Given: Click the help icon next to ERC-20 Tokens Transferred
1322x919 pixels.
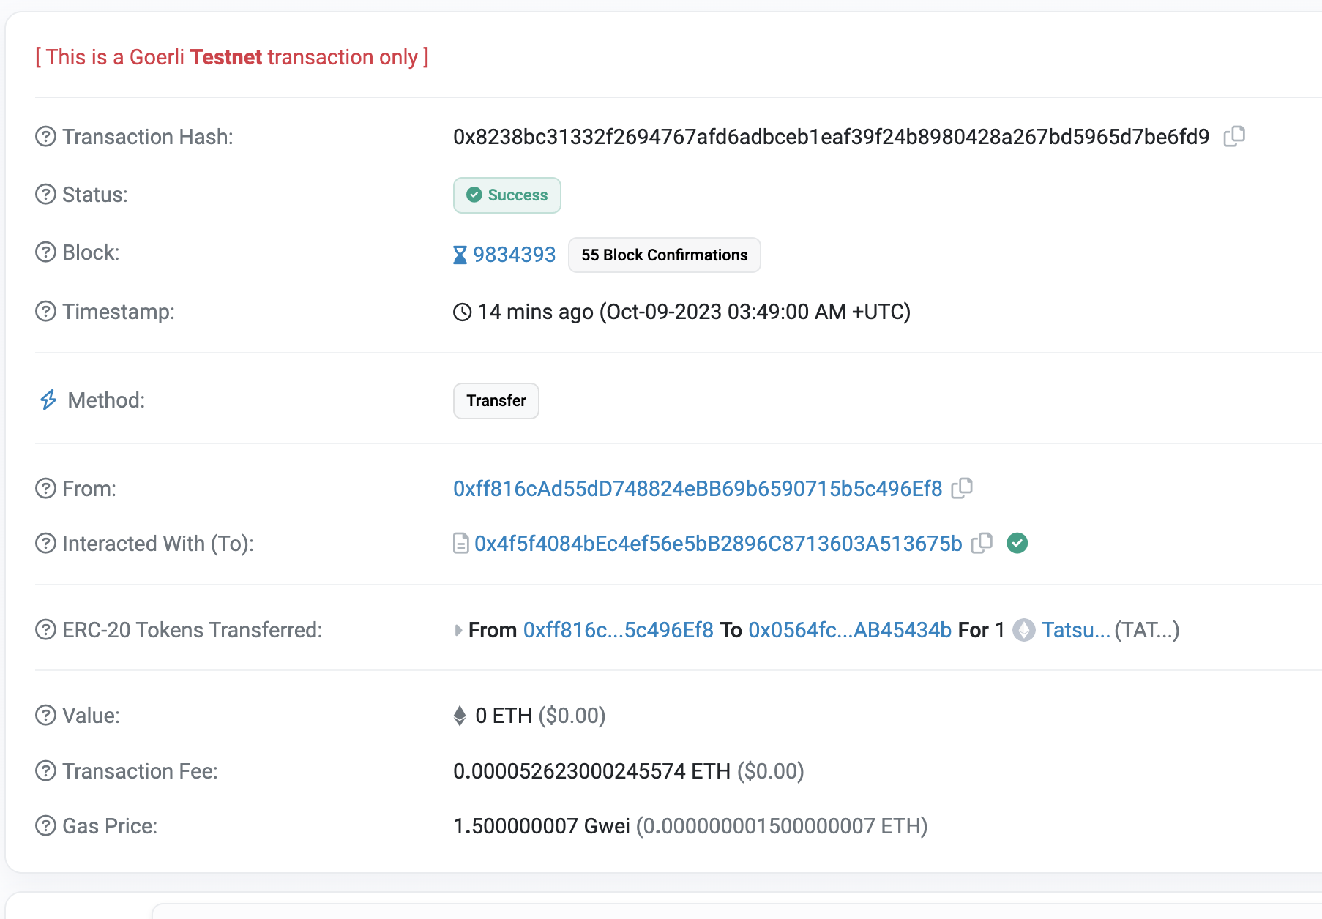Looking at the screenshot, I should pos(45,629).
